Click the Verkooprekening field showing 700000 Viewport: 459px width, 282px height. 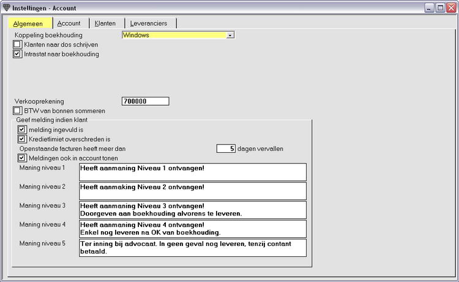pyautogui.click(x=146, y=101)
